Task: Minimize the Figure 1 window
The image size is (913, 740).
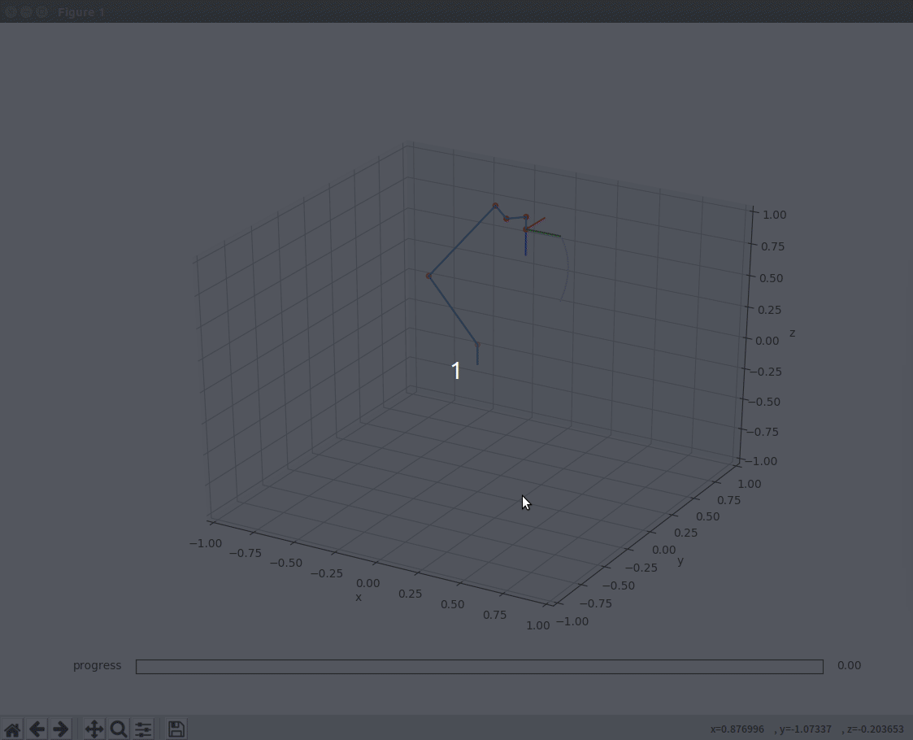Action: click(26, 11)
